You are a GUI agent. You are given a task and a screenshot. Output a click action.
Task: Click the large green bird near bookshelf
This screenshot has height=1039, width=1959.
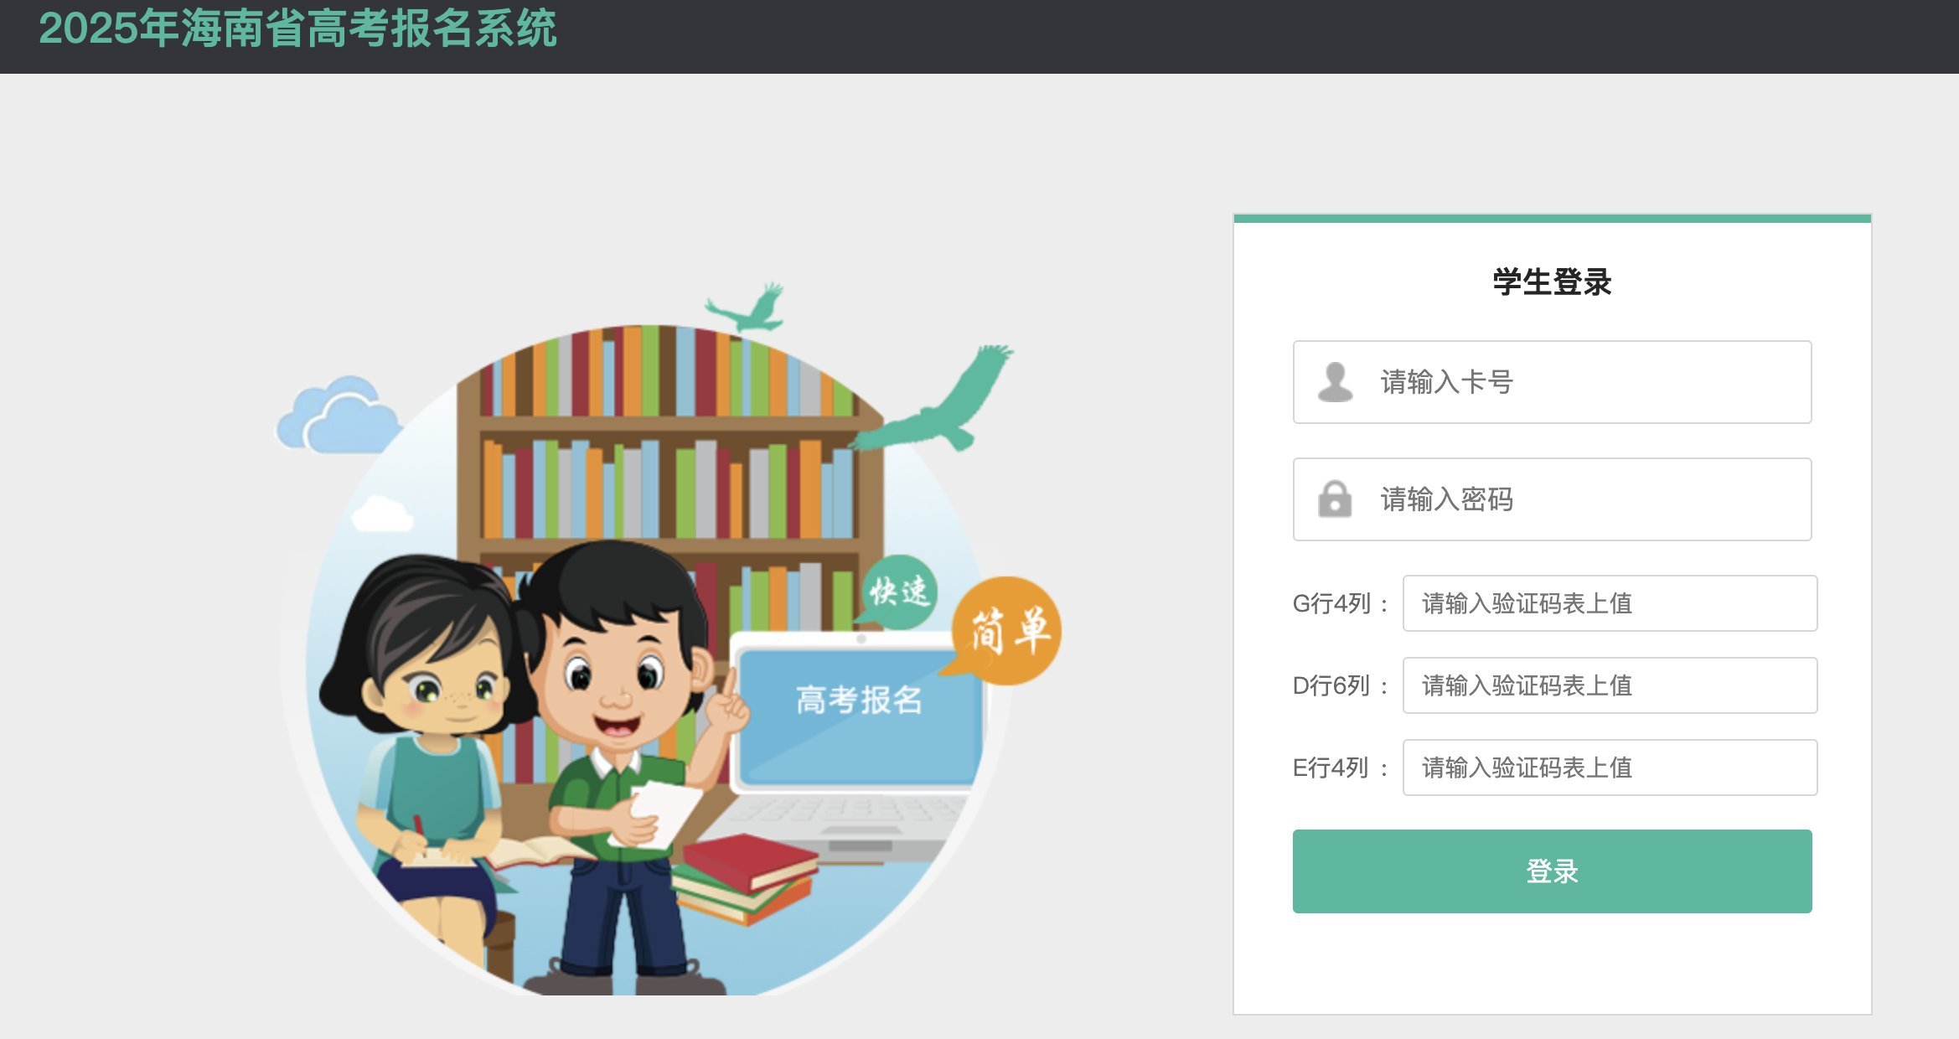(x=932, y=400)
